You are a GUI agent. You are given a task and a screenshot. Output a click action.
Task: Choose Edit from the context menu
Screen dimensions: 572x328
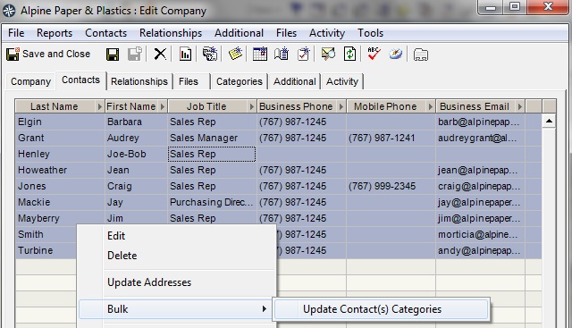point(116,236)
